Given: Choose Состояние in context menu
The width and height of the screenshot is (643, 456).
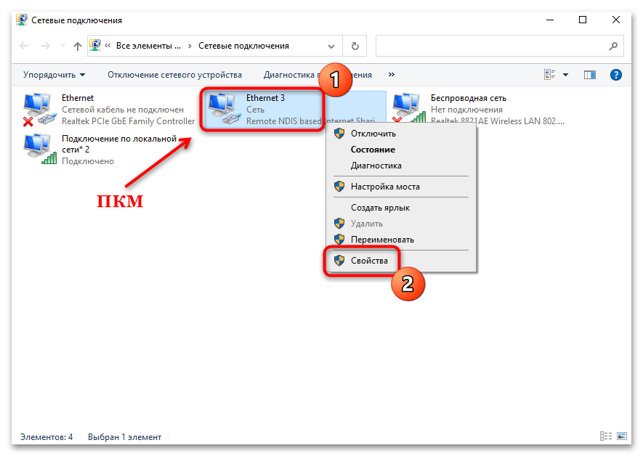Looking at the screenshot, I should (x=402, y=150).
